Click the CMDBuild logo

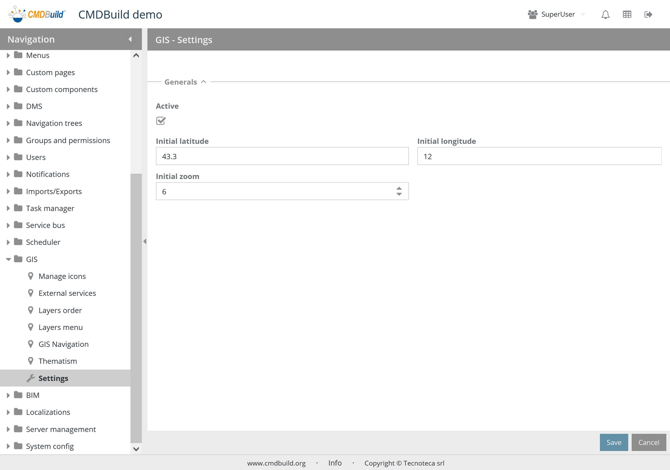point(37,14)
